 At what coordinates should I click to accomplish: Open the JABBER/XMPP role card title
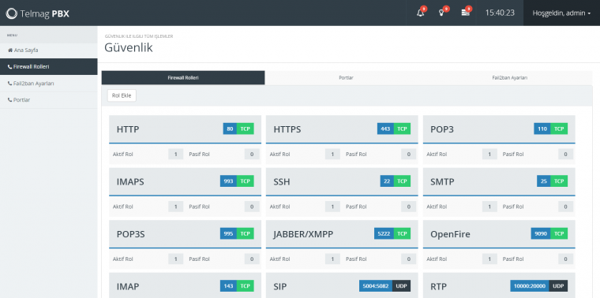[x=303, y=234]
